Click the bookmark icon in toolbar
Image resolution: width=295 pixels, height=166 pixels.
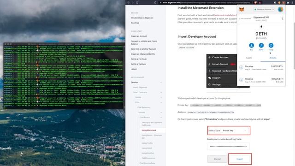tap(155, 2)
